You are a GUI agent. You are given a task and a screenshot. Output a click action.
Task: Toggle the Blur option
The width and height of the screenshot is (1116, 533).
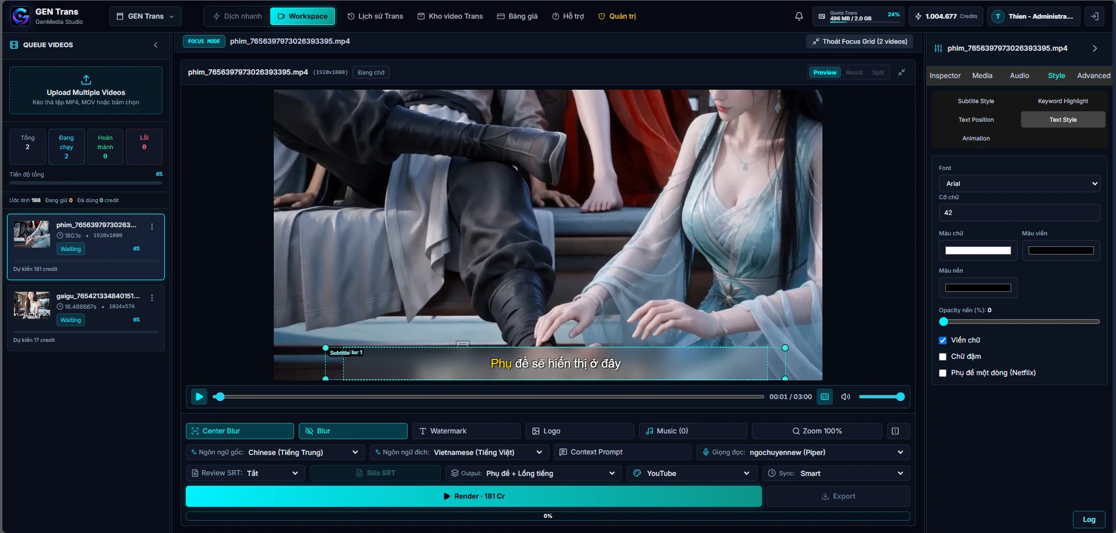point(353,431)
